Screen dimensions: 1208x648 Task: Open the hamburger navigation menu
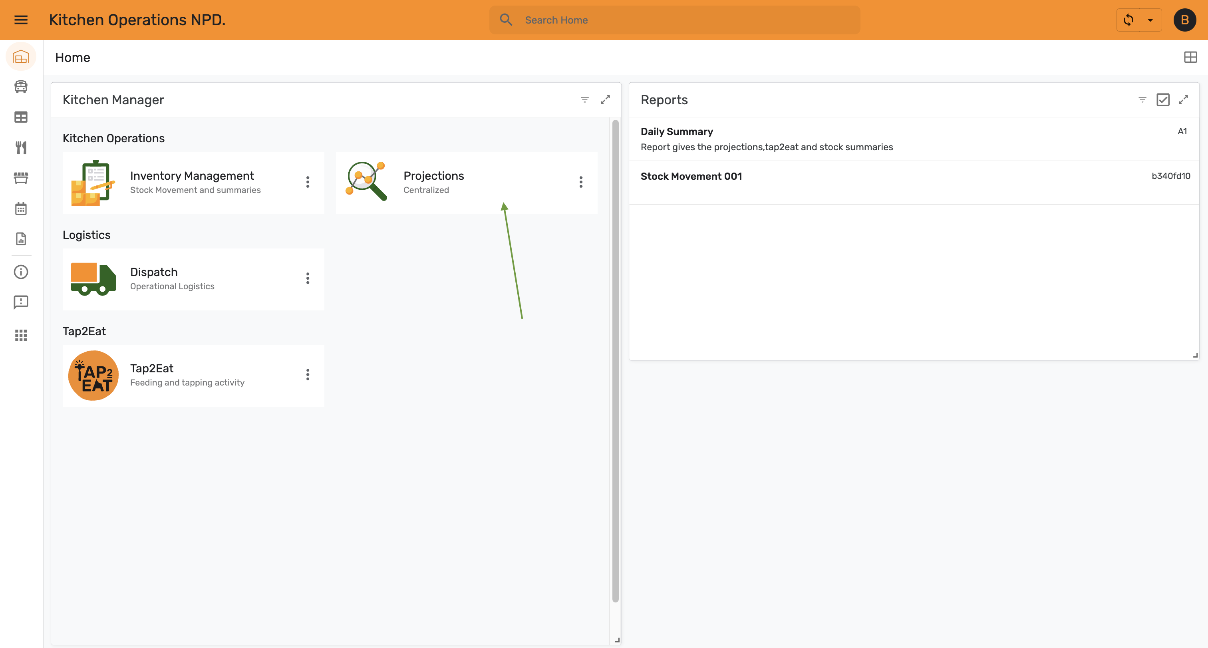point(21,20)
